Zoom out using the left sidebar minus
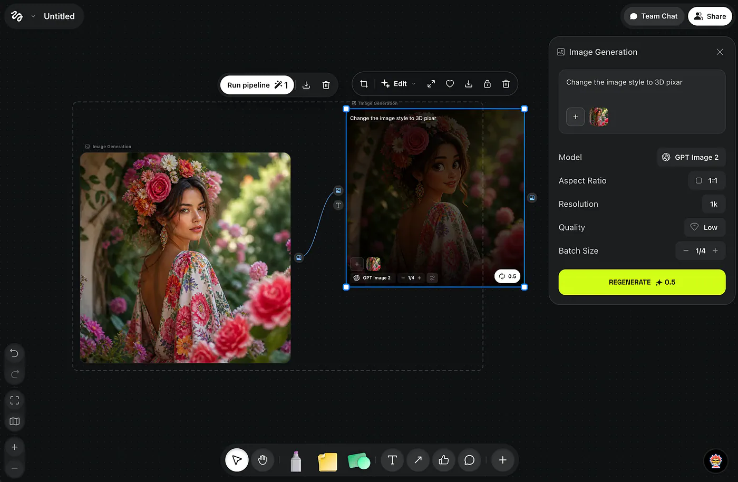 [x=15, y=468]
